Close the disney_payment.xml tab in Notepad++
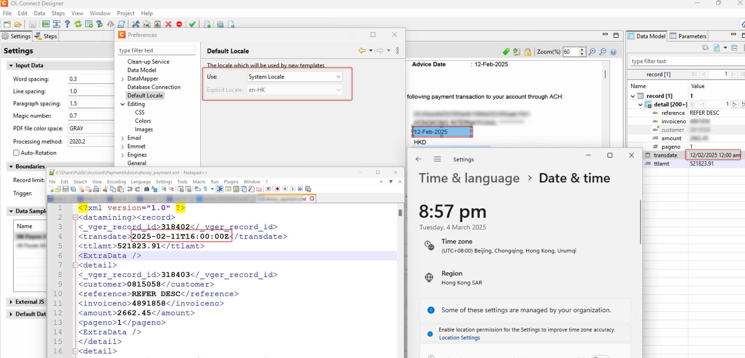The width and height of the screenshot is (745, 358). pos(312,199)
